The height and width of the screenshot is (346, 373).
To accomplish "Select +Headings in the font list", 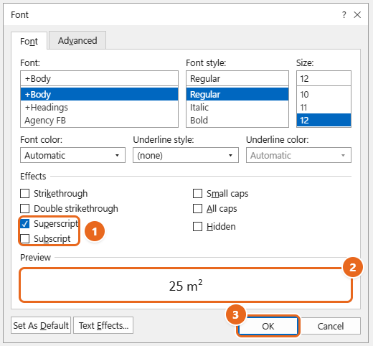I will (x=99, y=107).
